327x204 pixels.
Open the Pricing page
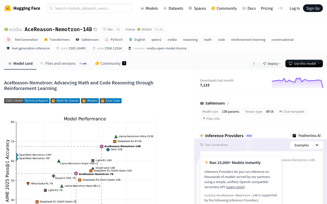tap(267, 8)
